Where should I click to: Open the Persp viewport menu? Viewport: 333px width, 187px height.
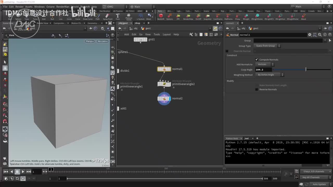[x=89, y=41]
